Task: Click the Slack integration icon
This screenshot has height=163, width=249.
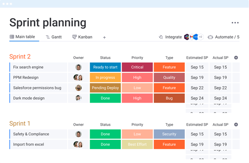Action: [186, 37]
